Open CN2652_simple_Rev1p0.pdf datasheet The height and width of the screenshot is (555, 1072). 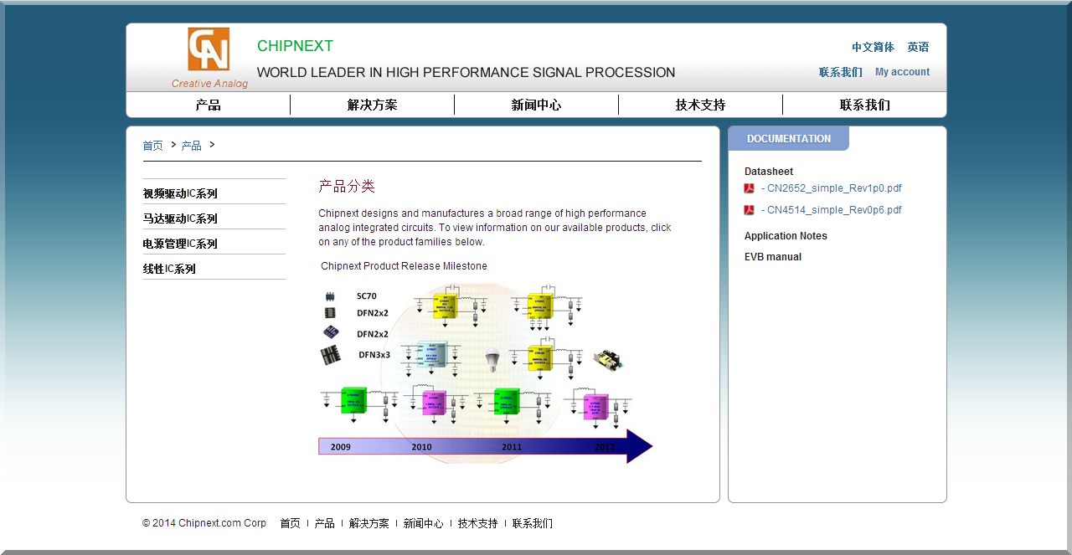834,188
